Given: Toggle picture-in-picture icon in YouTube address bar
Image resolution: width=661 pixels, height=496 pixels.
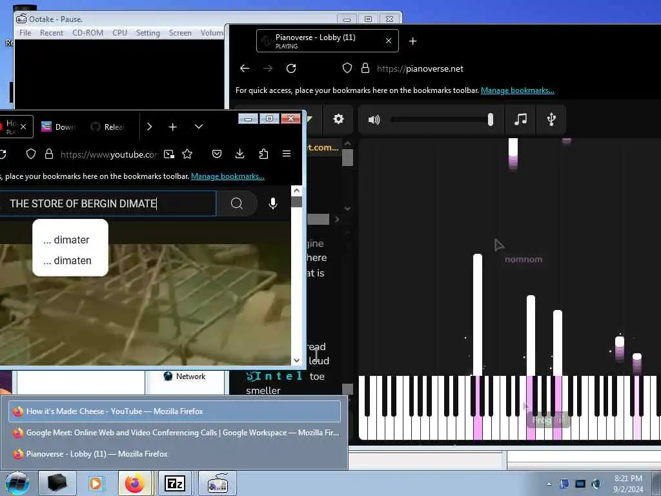Looking at the screenshot, I should 169,154.
